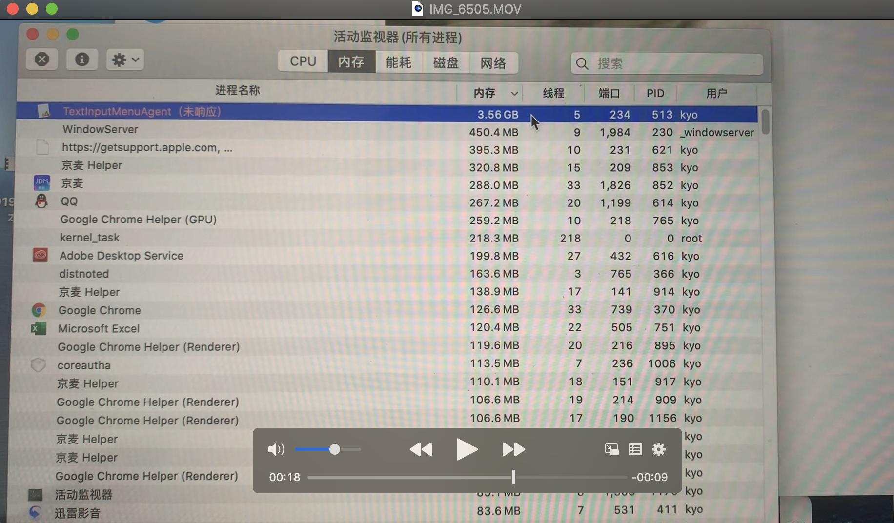Click the play button in video controls
Image resolution: width=894 pixels, height=523 pixels.
click(466, 449)
